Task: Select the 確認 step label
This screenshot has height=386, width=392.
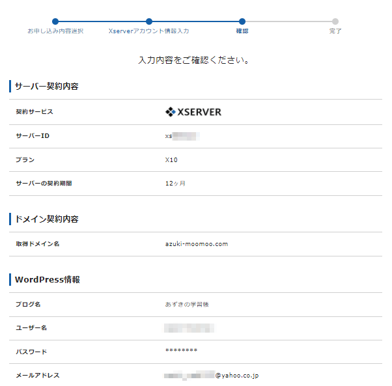Action: (x=242, y=31)
